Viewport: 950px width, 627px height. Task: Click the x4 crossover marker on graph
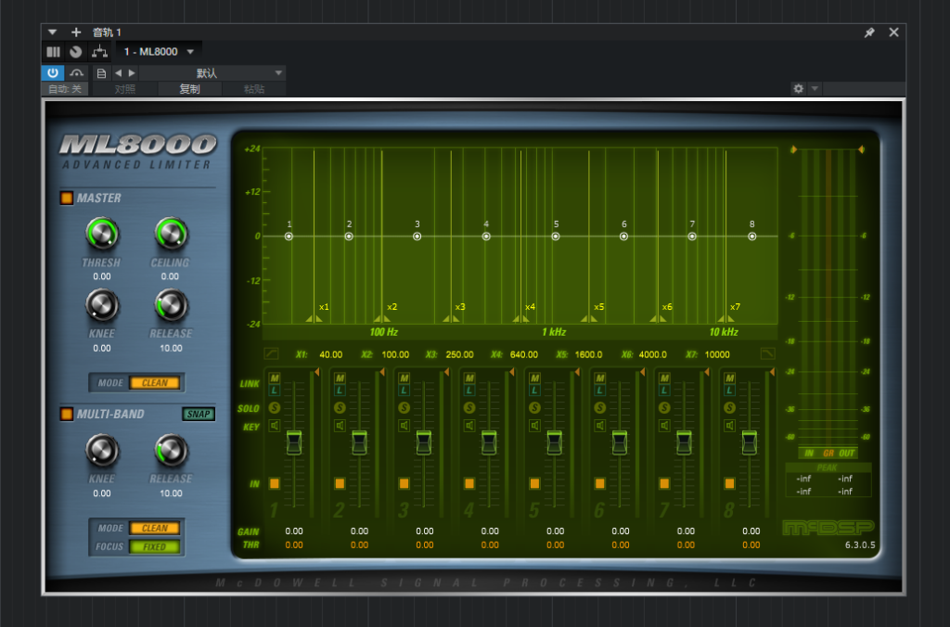(521, 317)
